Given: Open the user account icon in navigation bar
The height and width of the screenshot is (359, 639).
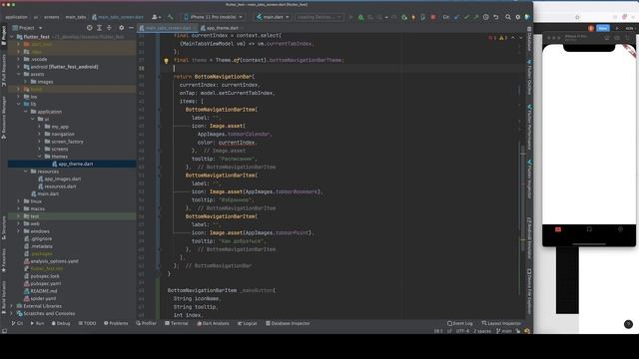Looking at the screenshot, I should pos(156,17).
